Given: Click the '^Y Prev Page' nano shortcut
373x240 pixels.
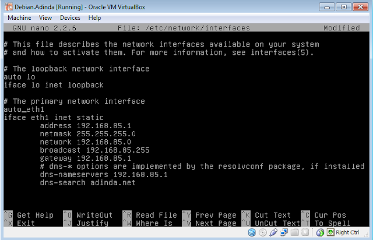Looking at the screenshot, I should (x=209, y=215).
